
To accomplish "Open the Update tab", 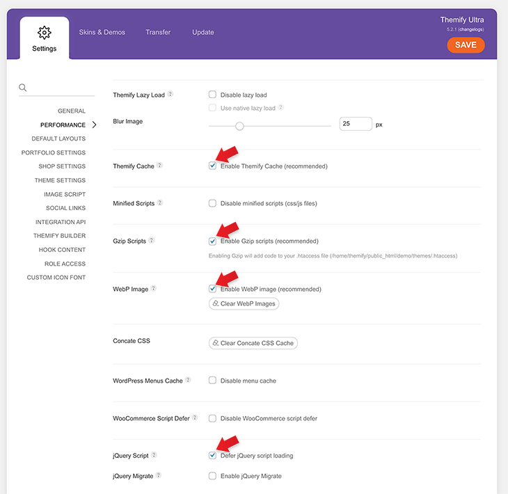I will [203, 32].
